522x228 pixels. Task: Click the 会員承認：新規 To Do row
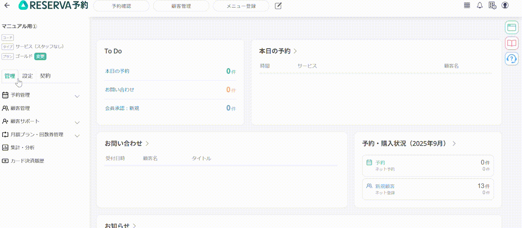click(170, 108)
